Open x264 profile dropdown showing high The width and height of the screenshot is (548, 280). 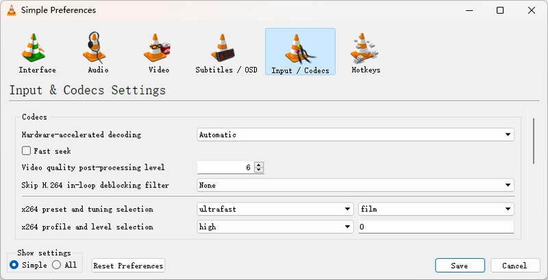point(275,227)
